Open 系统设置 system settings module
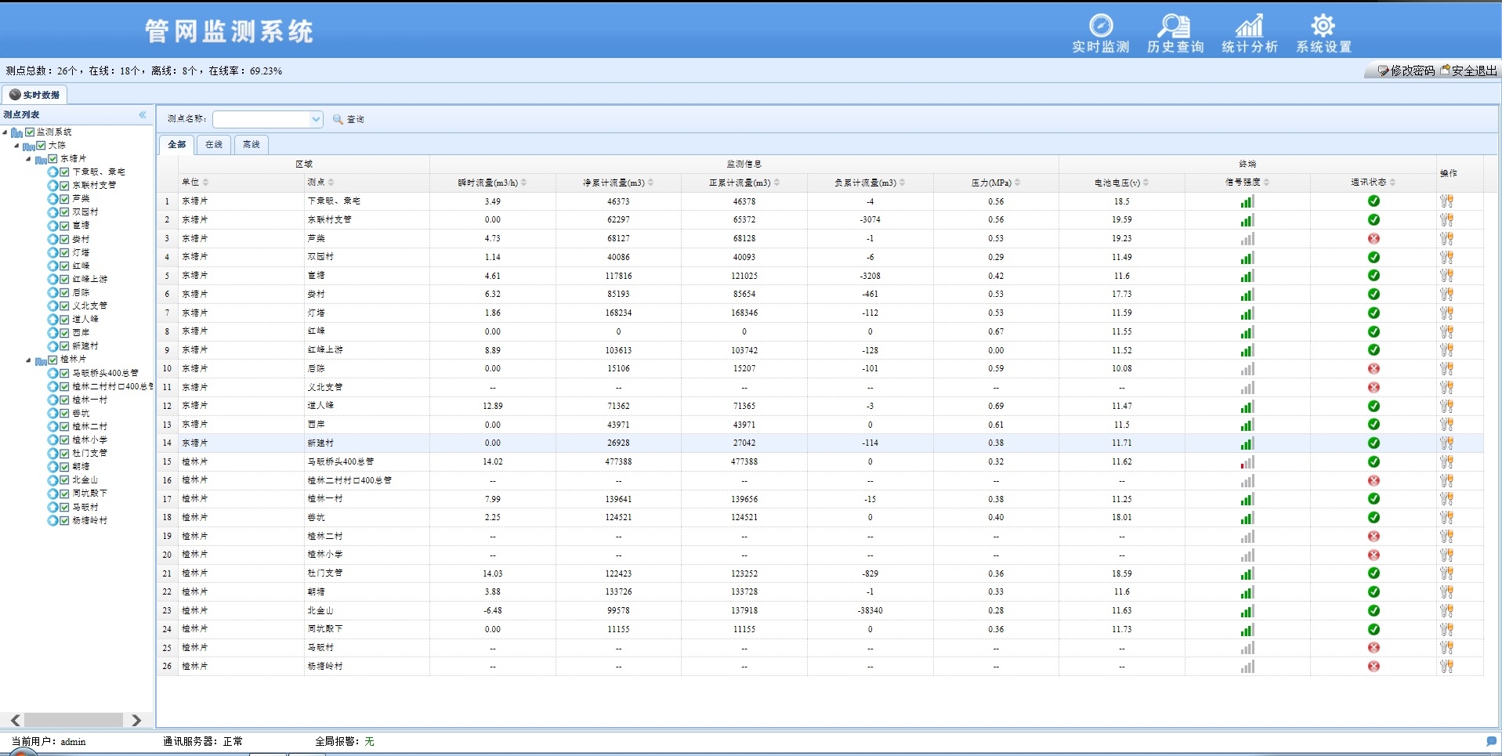Screen dimensions: 1502x756 pyautogui.click(x=1323, y=34)
